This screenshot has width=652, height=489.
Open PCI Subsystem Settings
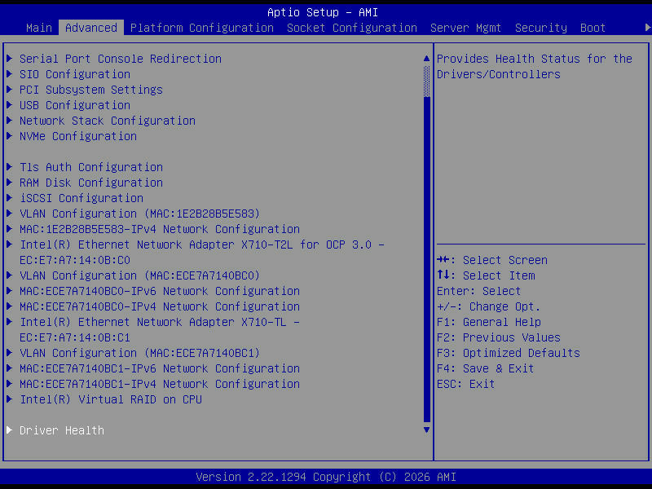[x=91, y=90]
